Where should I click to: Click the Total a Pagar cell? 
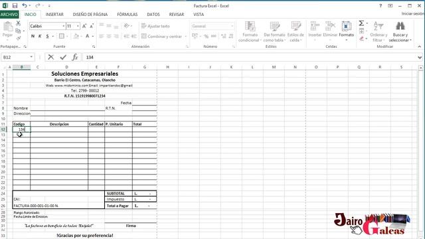coord(118,206)
